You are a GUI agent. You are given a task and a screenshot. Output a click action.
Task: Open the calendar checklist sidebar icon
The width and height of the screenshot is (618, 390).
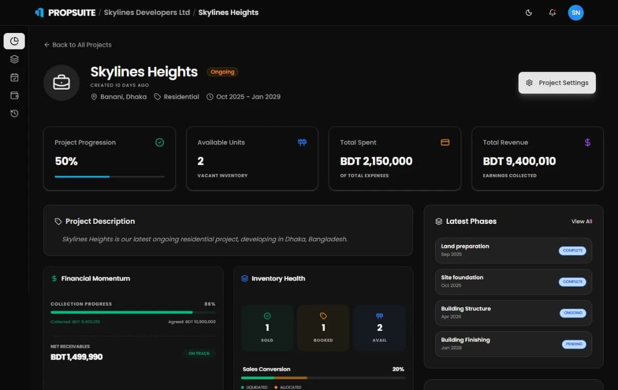tap(14, 77)
